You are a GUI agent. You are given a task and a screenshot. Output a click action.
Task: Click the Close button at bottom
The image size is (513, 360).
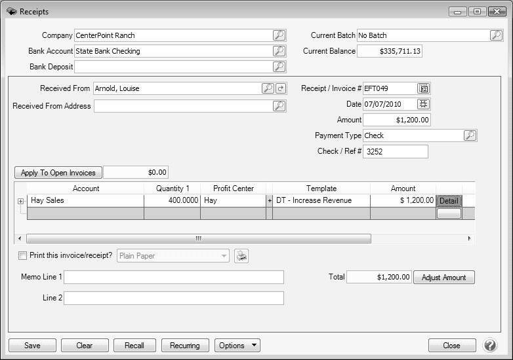pos(452,346)
